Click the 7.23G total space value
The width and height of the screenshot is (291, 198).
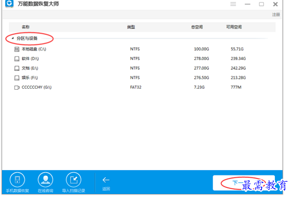199,87
